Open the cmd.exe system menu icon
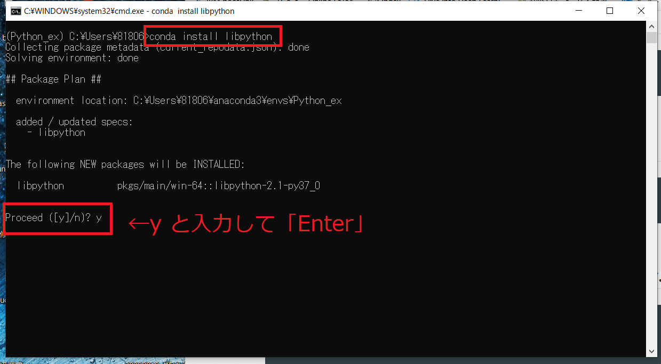Viewport: 661px width, 364px height. click(x=15, y=11)
